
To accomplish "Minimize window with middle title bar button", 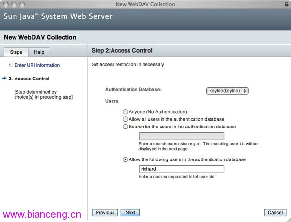I will pos(14,5).
